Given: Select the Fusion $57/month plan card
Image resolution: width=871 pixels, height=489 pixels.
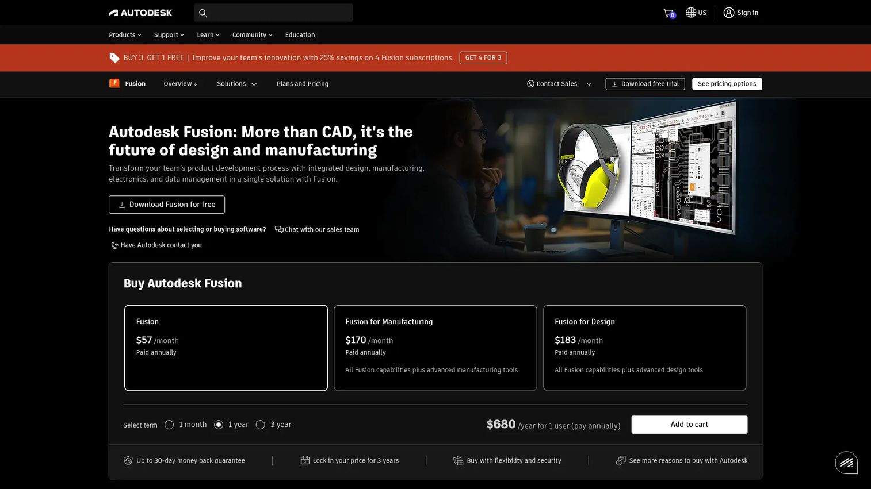Looking at the screenshot, I should coord(226,348).
